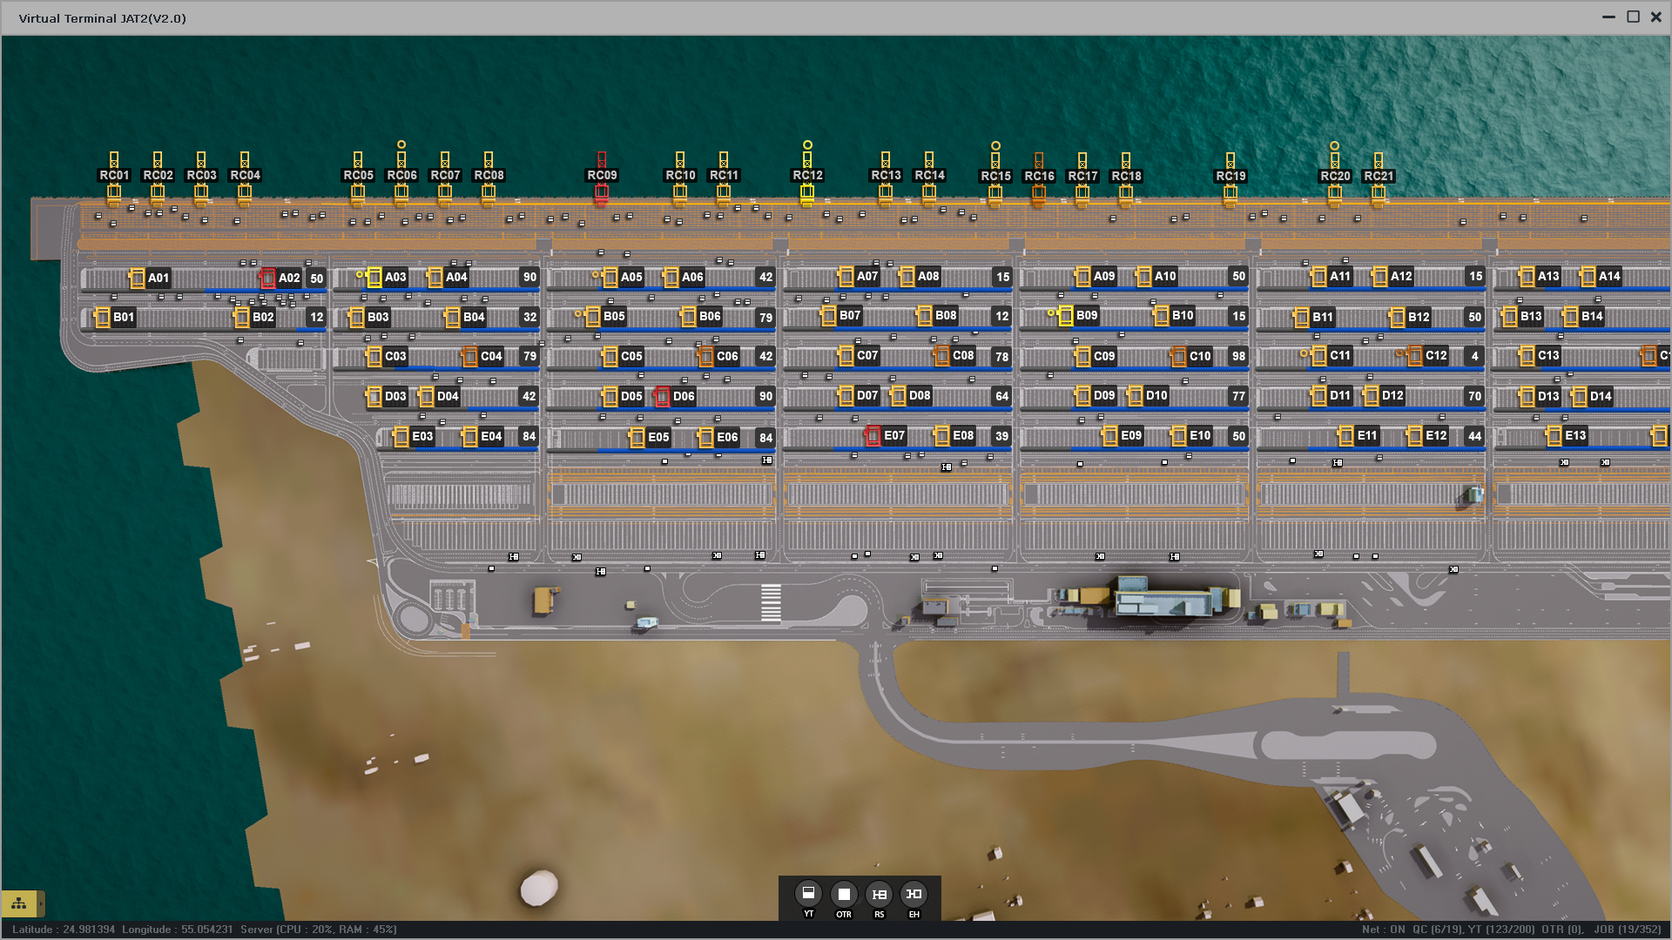Click the 98 occupancy badge on C09-C10 row
Viewport: 1672px width, 940px height.
pyautogui.click(x=1238, y=356)
